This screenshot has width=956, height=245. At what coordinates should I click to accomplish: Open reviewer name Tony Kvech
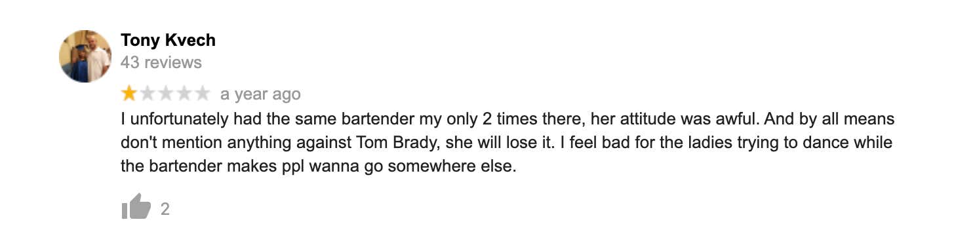[x=168, y=40]
